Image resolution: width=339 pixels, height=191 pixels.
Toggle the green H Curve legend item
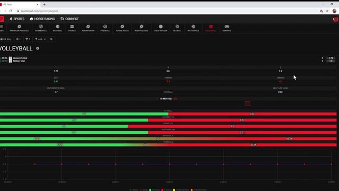tap(154, 190)
